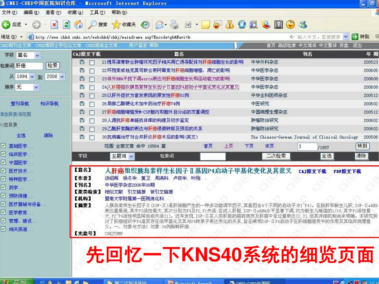Open the 开始 Start button
Screen dimensions: 379x284
(x=17, y=281)
